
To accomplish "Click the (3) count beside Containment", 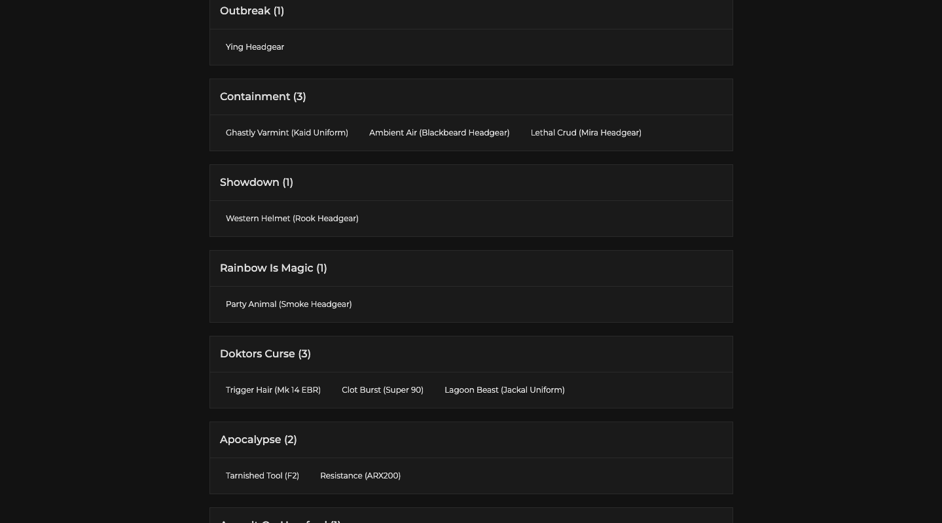I will (x=299, y=97).
